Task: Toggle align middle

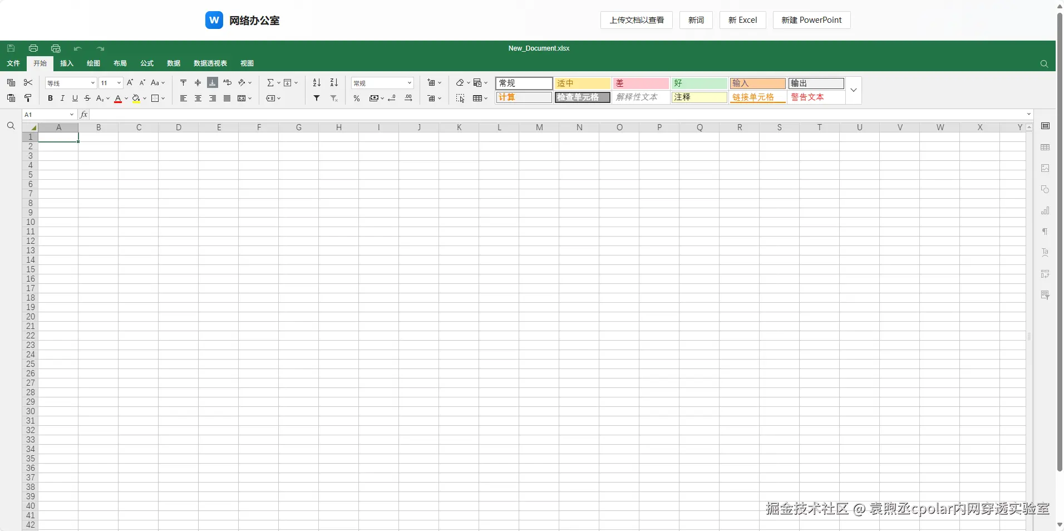Action: [198, 82]
